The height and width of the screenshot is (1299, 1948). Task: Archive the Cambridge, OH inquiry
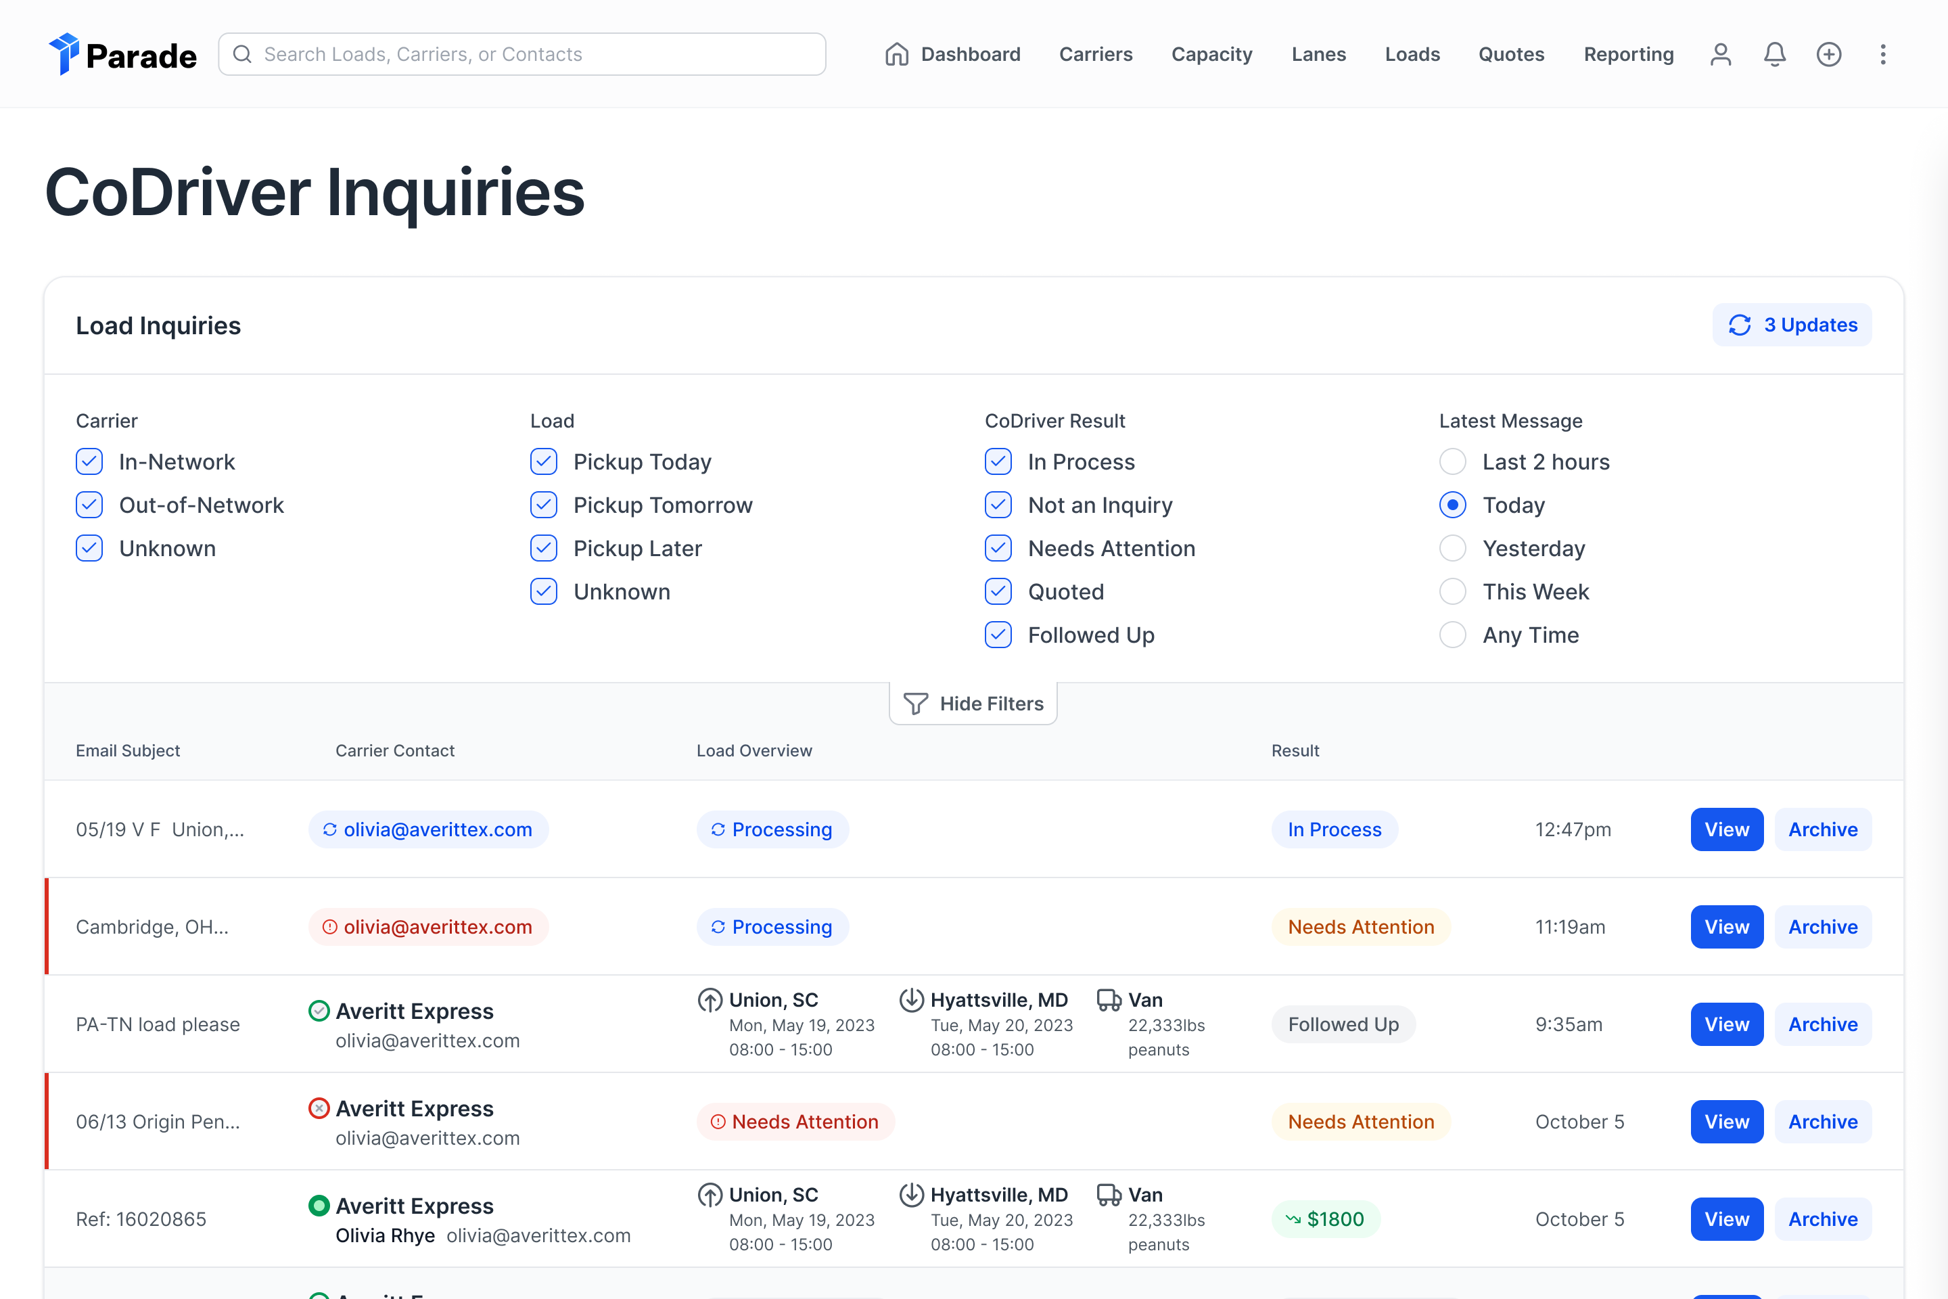1822,927
